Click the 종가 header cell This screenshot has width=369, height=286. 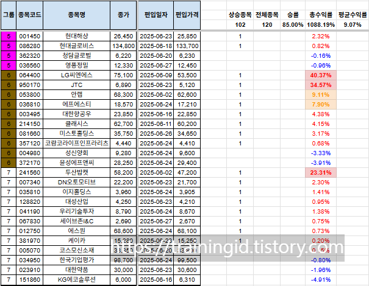[x=123, y=15]
